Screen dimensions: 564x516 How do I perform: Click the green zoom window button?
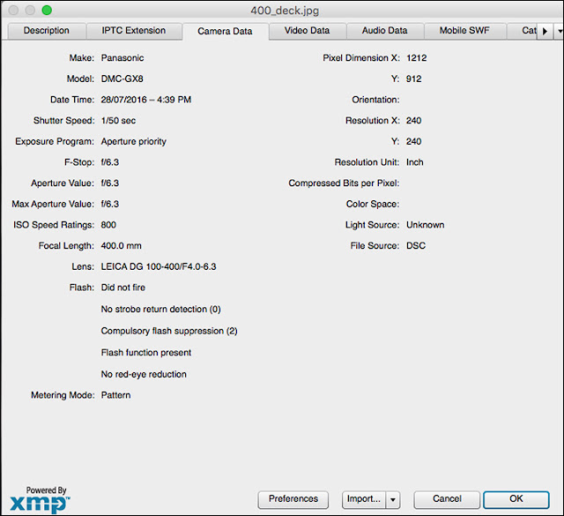tap(47, 10)
